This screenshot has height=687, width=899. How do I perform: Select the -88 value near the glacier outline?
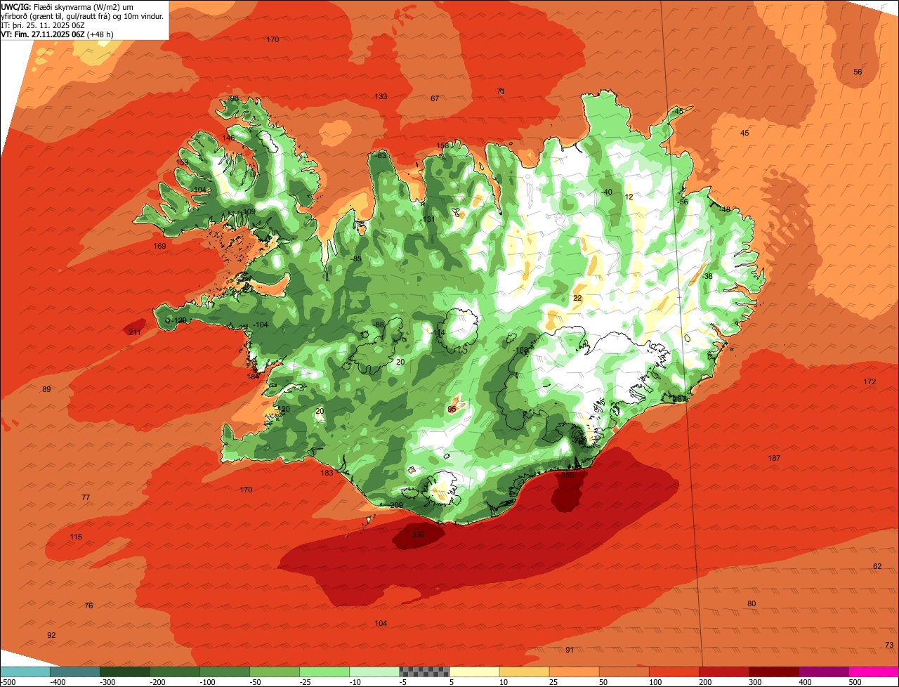[x=379, y=325]
